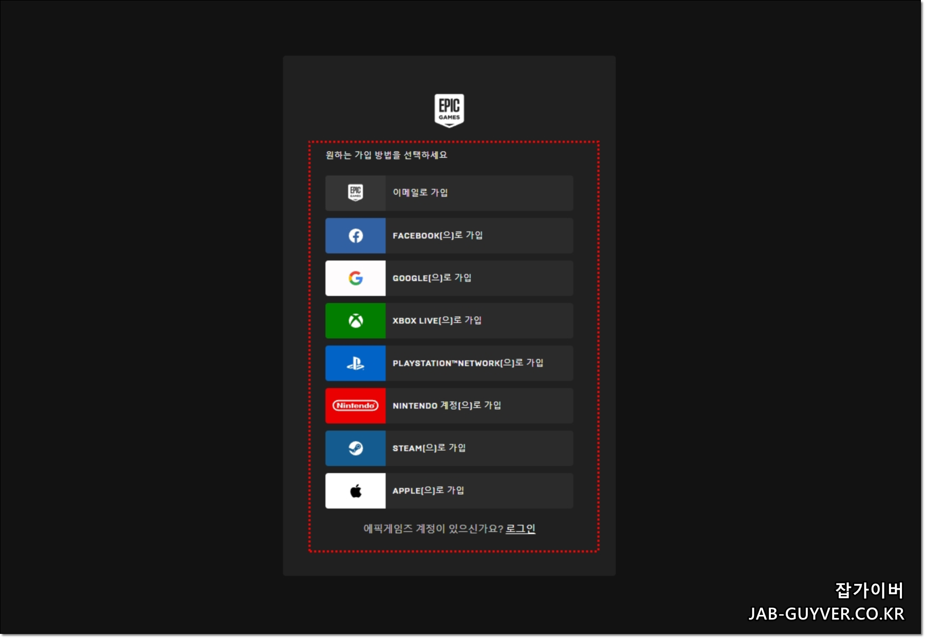
Task: Click the Google G logo icon
Action: (356, 278)
